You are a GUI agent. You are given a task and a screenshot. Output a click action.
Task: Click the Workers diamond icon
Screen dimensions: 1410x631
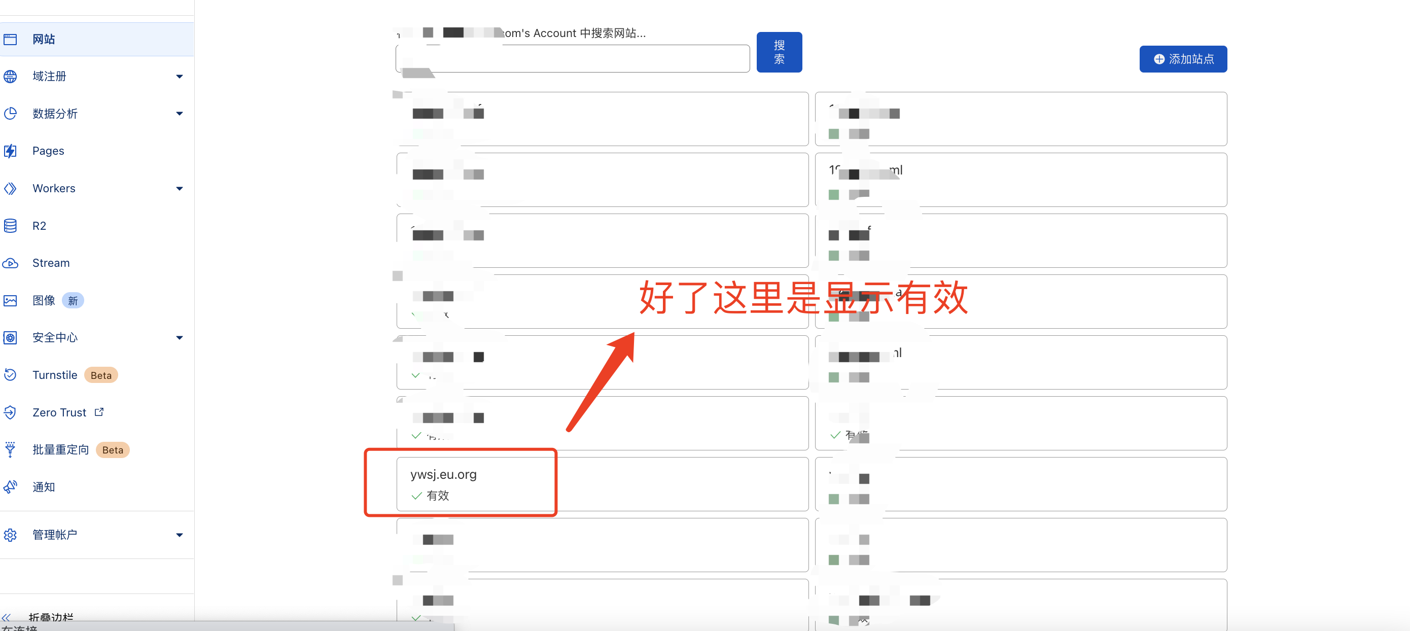click(x=11, y=188)
